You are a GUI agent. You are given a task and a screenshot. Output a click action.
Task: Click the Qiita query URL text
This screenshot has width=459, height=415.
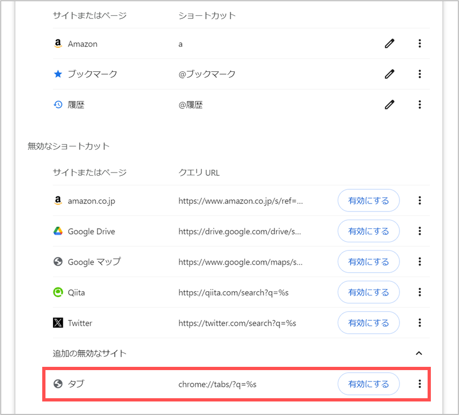(233, 293)
